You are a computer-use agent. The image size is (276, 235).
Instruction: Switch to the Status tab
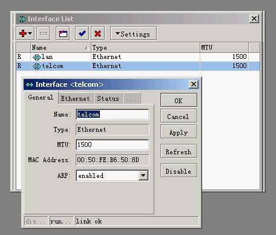108,98
